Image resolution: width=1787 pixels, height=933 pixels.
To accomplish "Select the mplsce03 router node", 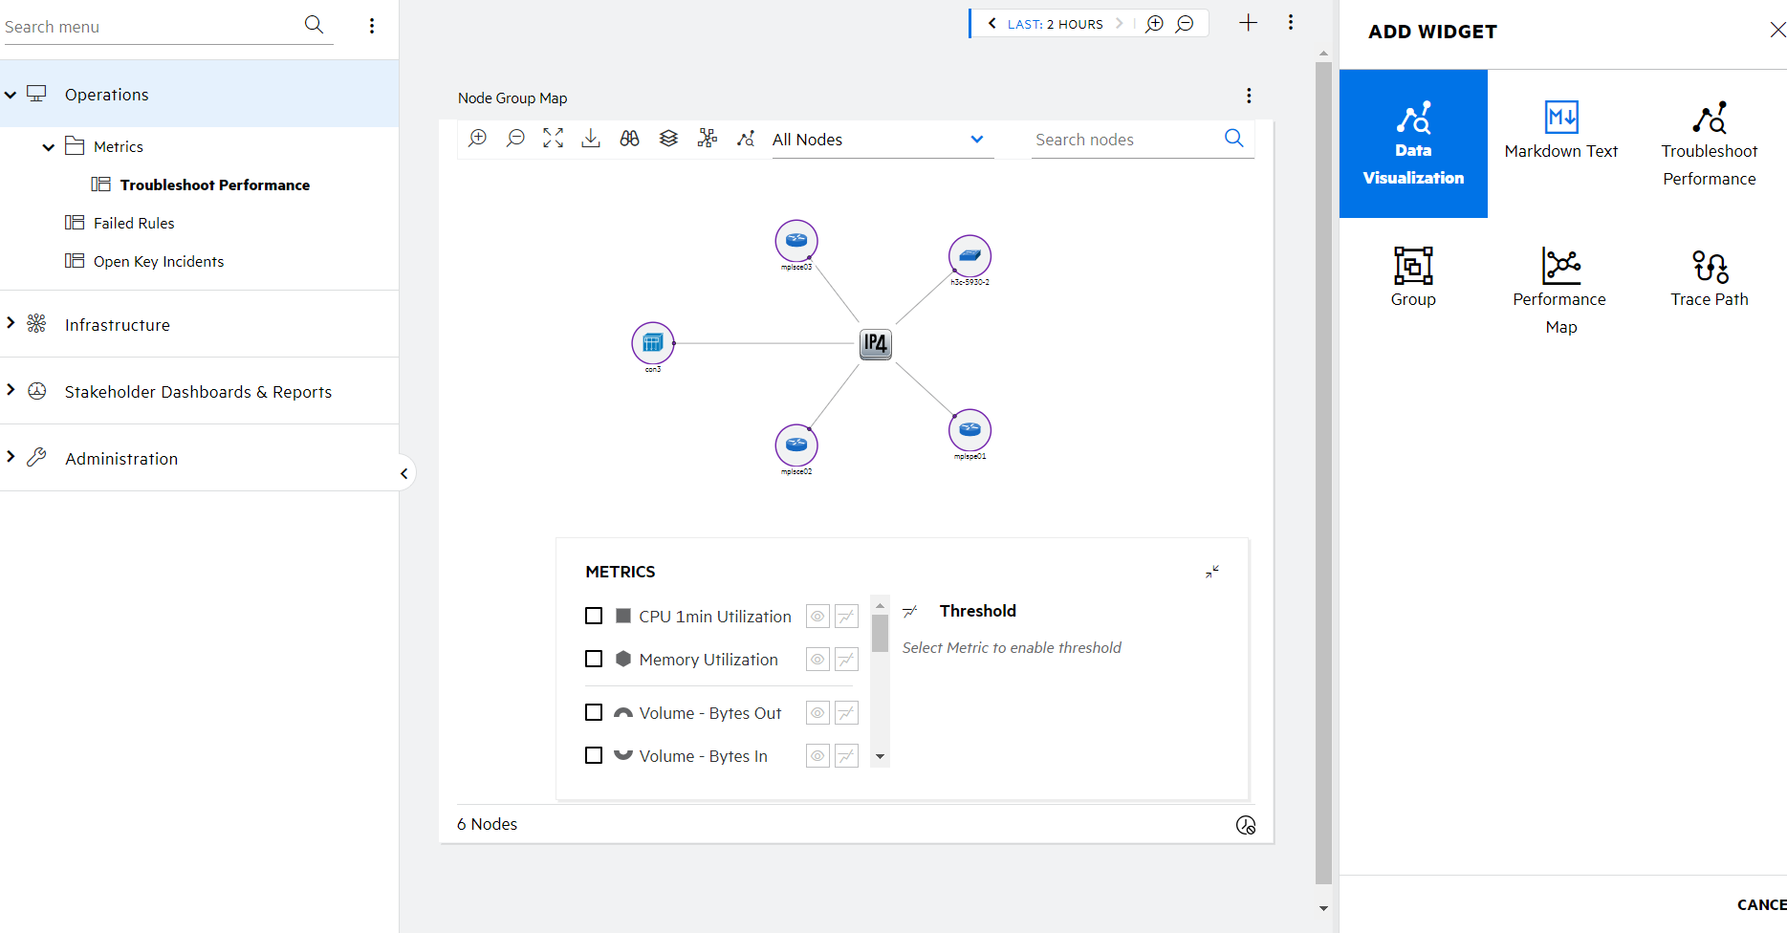I will [x=796, y=241].
